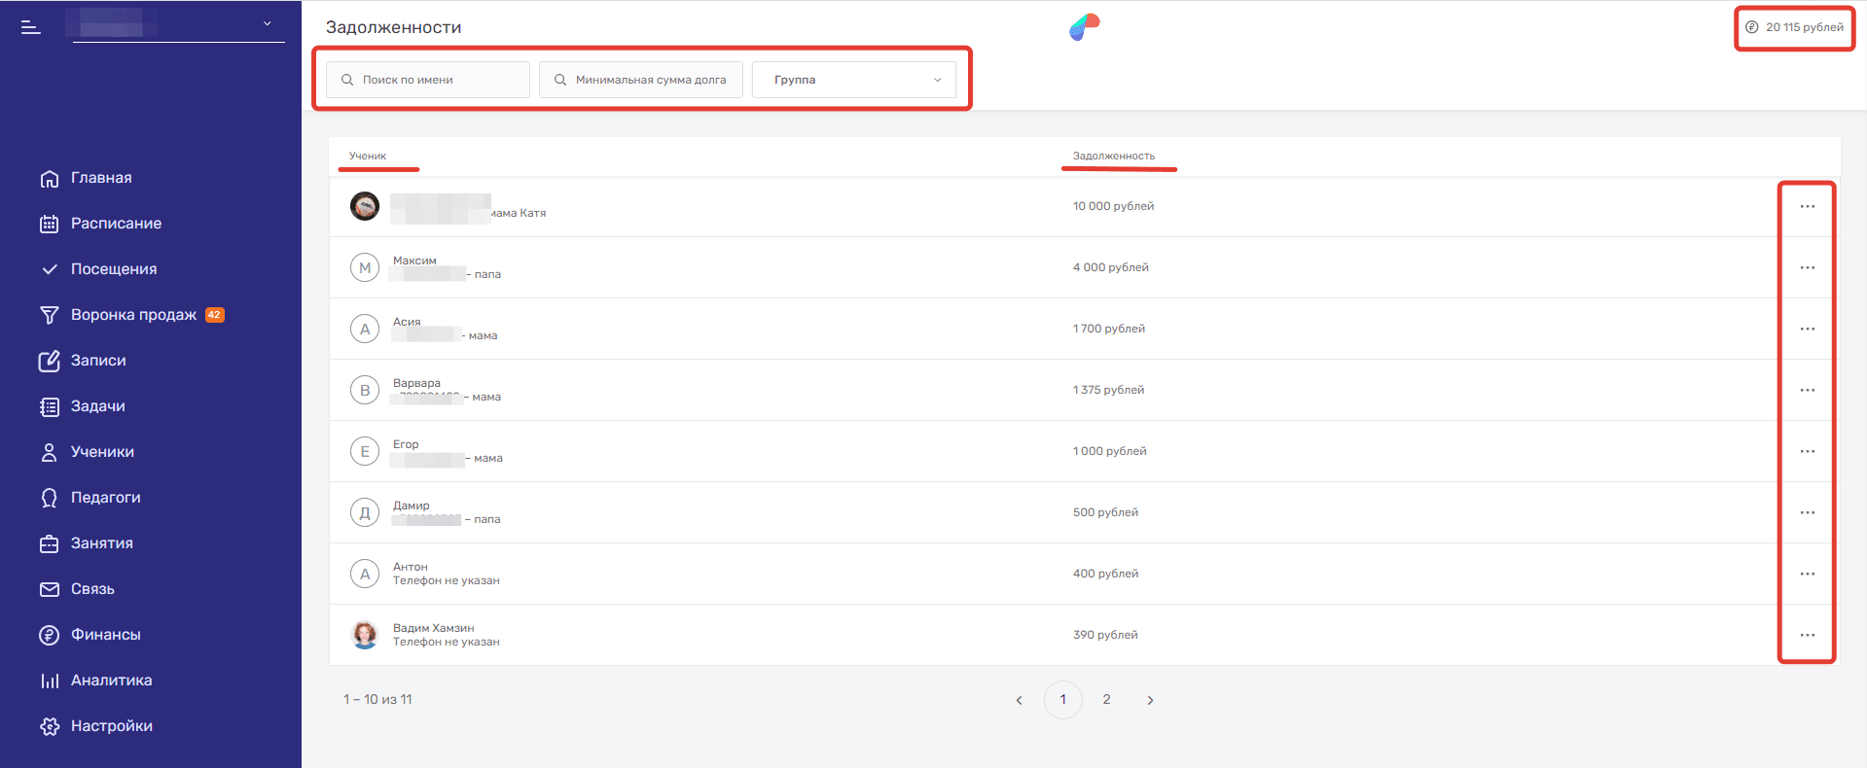1867x768 pixels.
Task: Expand the Группа filter dropdown
Action: tap(853, 80)
